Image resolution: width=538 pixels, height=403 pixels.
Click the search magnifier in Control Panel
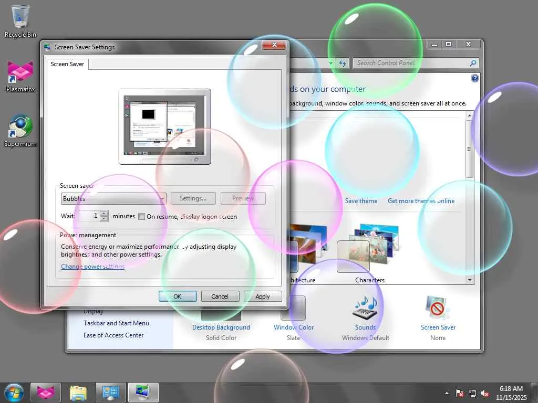[473, 63]
